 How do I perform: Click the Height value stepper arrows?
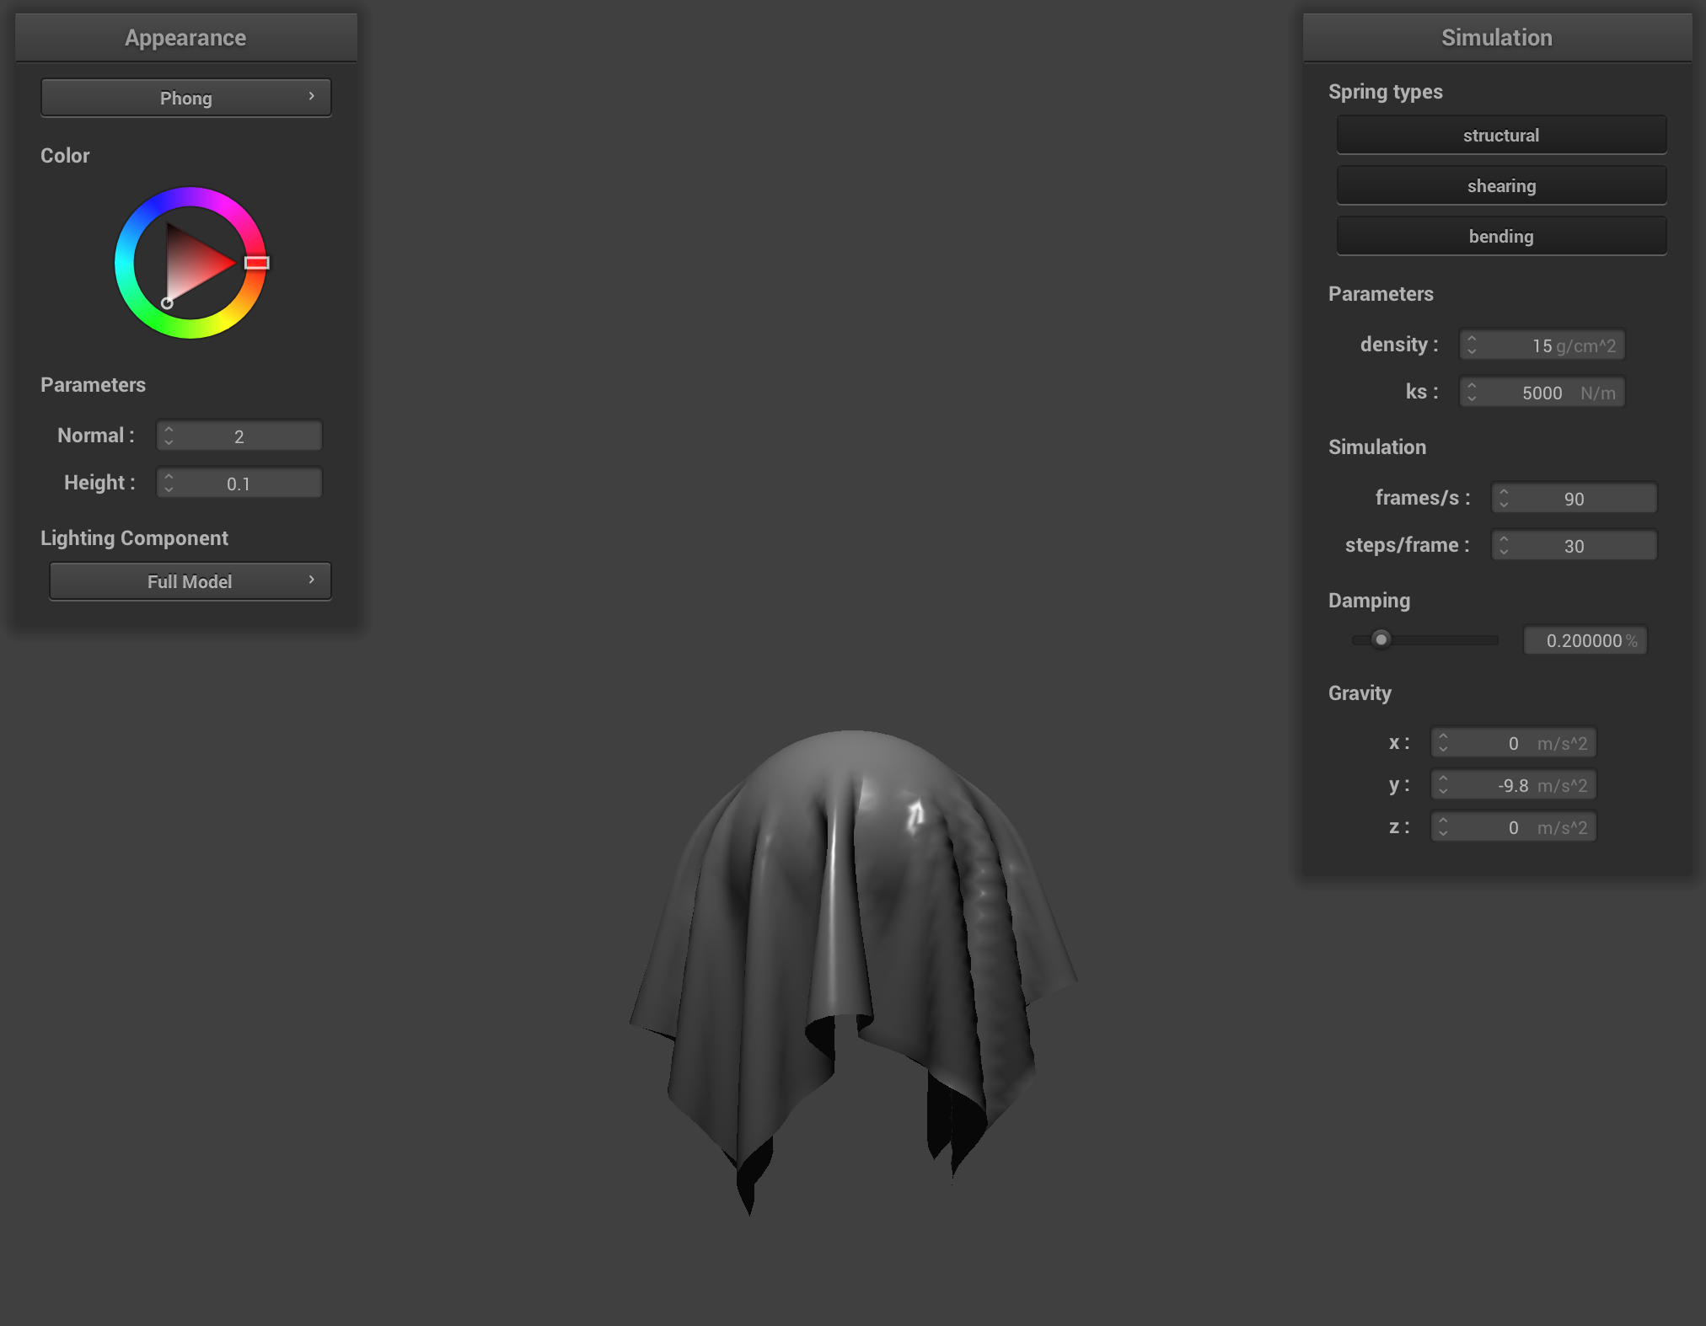(169, 483)
